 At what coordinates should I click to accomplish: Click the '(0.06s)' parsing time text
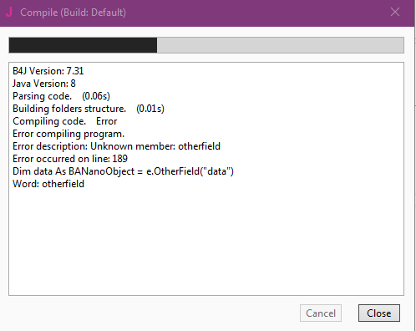[96, 96]
